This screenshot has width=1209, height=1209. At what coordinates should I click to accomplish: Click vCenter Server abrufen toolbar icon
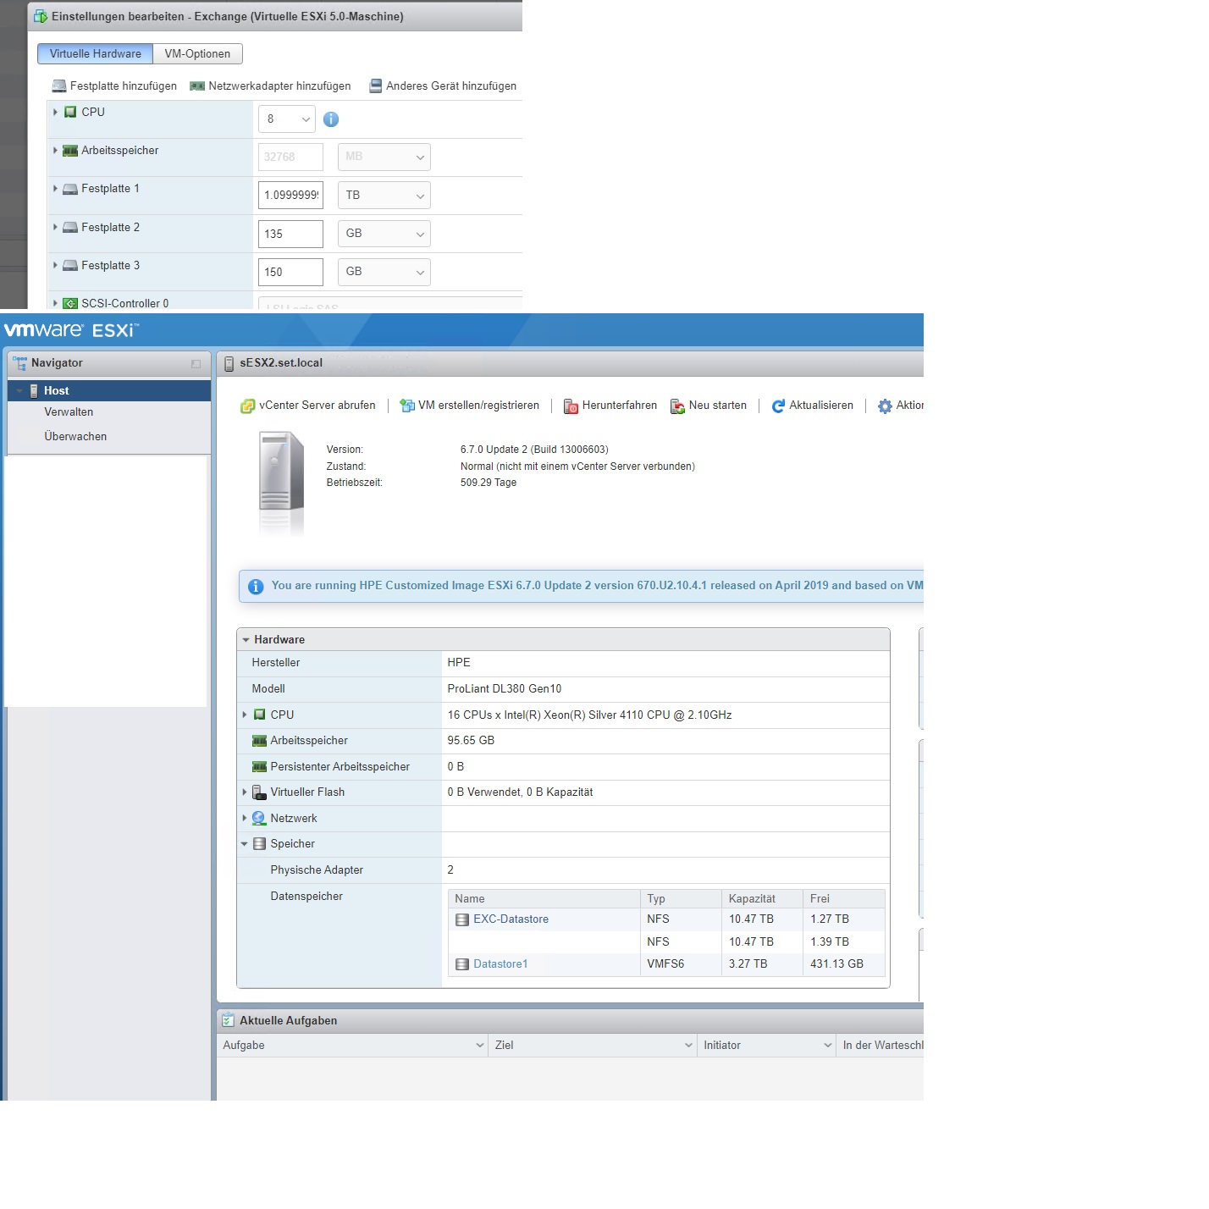coord(247,406)
